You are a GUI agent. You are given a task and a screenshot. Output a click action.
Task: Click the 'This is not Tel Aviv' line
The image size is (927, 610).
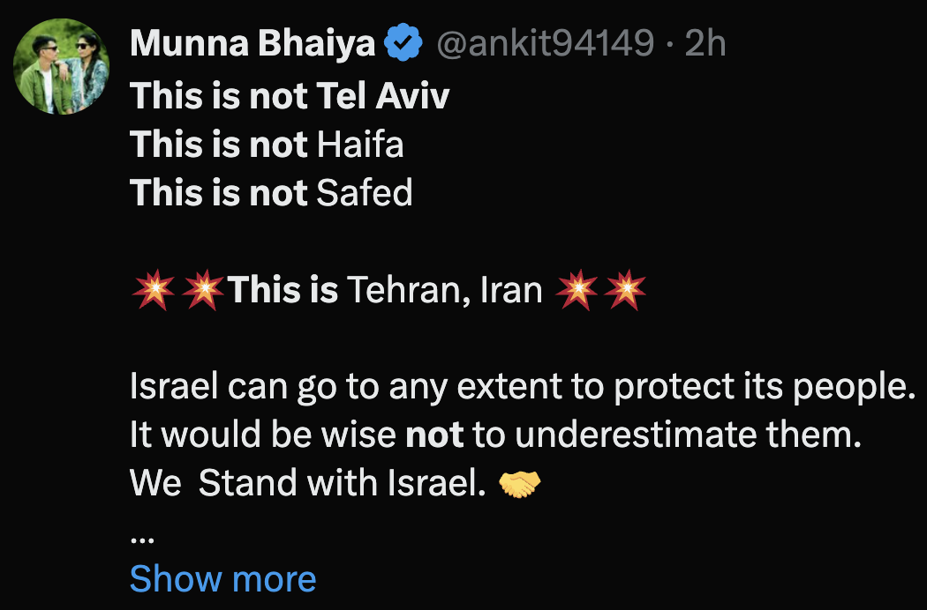[x=290, y=95]
